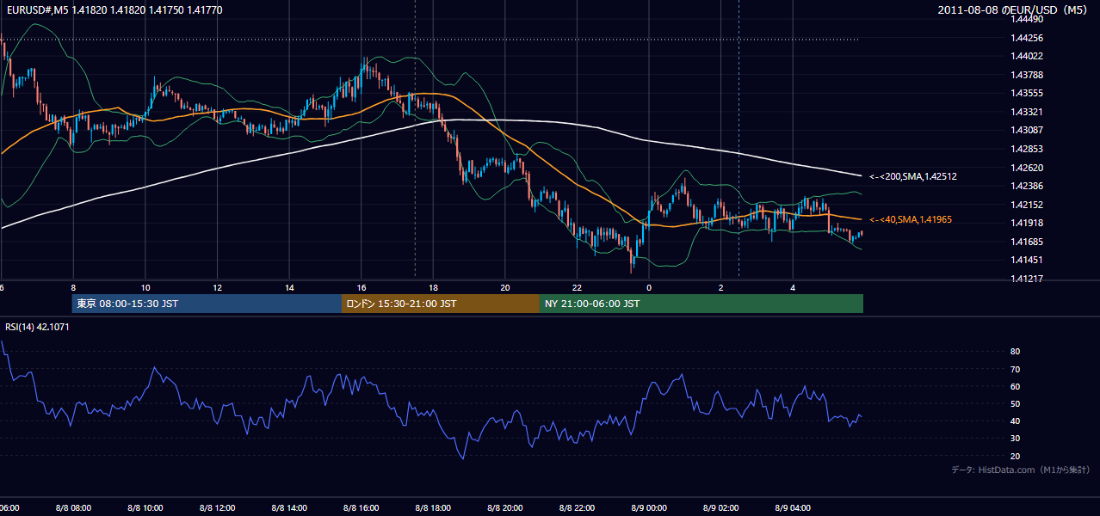Screen dimensions: 1100x516
Task: Click price axis value 1.43087
Action: [1027, 131]
